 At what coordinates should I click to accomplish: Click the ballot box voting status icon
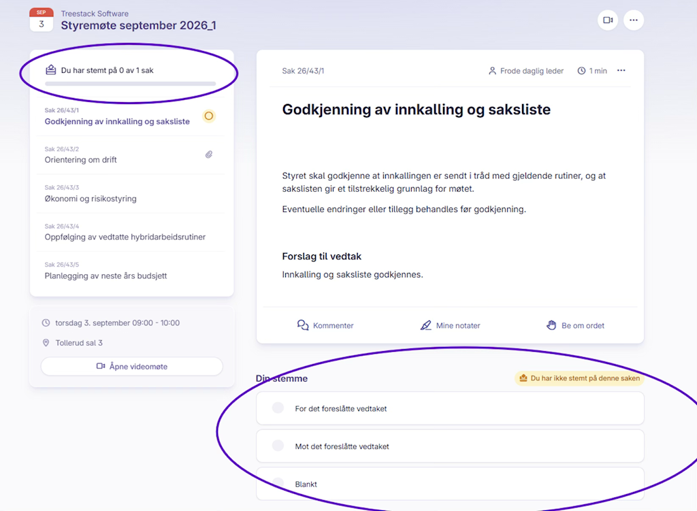[x=50, y=70]
